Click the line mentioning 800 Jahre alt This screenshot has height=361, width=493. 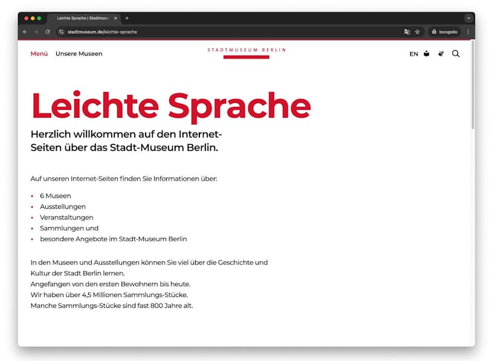pyautogui.click(x=112, y=305)
